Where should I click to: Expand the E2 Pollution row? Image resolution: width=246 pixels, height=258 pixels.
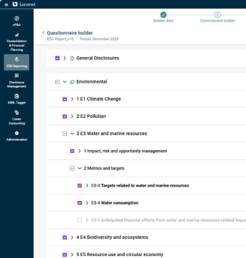click(72, 116)
